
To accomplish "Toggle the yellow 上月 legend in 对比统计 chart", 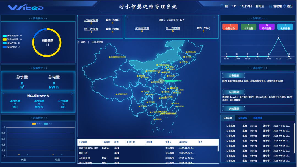I will pyautogui.click(x=34, y=123).
